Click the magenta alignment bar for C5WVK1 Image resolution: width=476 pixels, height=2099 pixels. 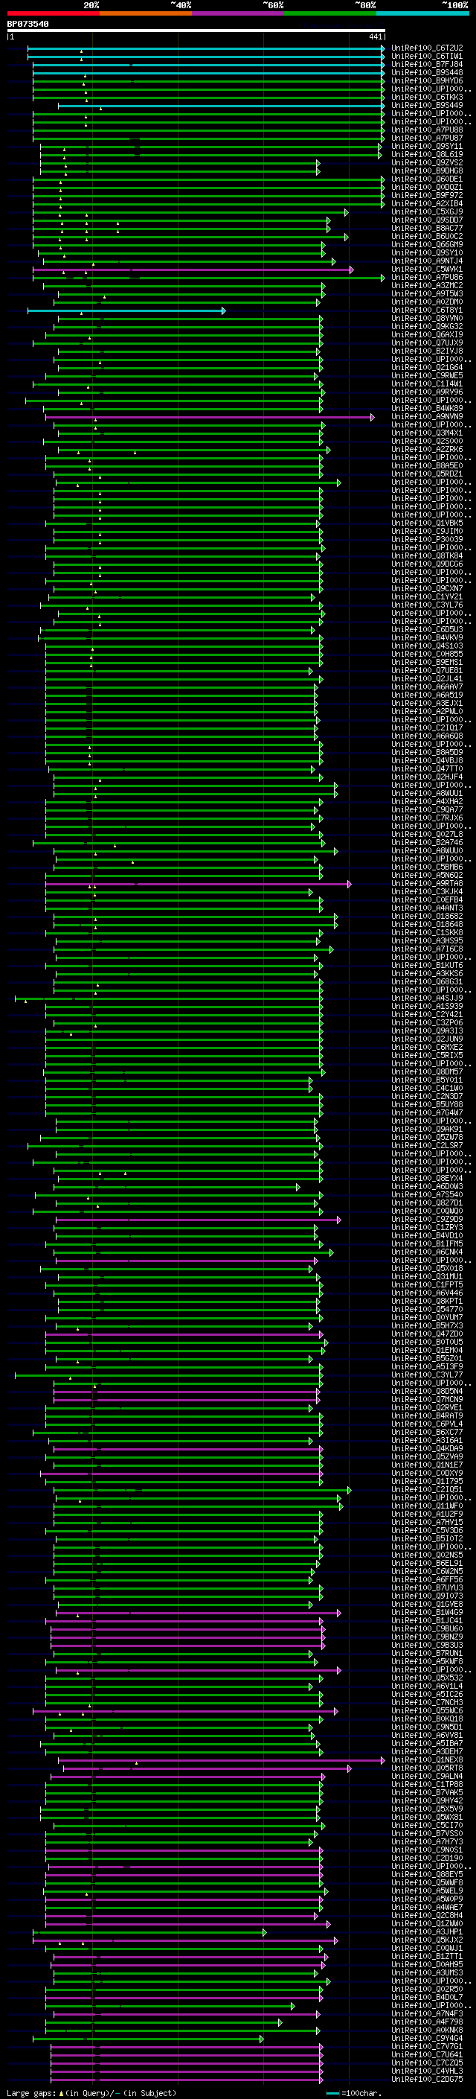(x=193, y=270)
